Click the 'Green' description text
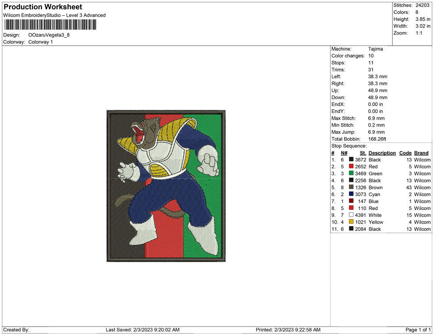This screenshot has height=334, width=434. 375,174
